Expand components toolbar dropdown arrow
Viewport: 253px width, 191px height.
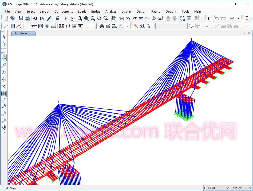point(93,26)
